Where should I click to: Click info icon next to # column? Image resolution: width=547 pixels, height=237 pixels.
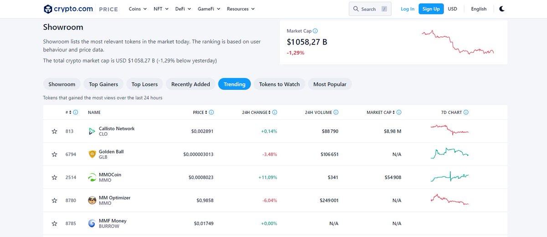pos(76,112)
